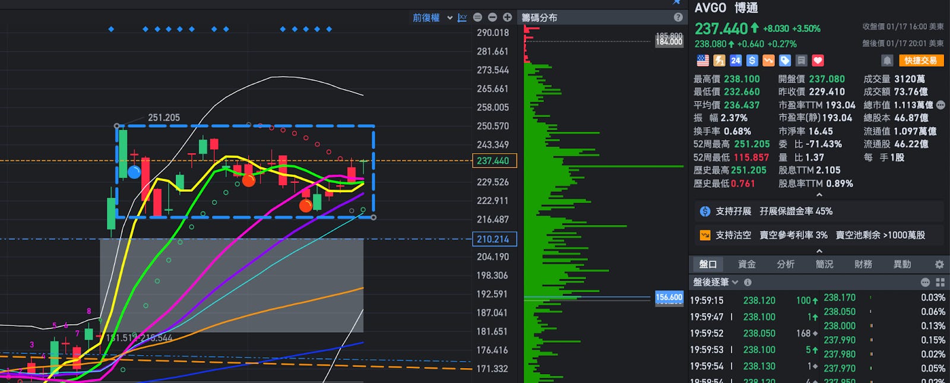Click the 251.205 high price label
Screen dimensions: 950x383
(x=164, y=118)
